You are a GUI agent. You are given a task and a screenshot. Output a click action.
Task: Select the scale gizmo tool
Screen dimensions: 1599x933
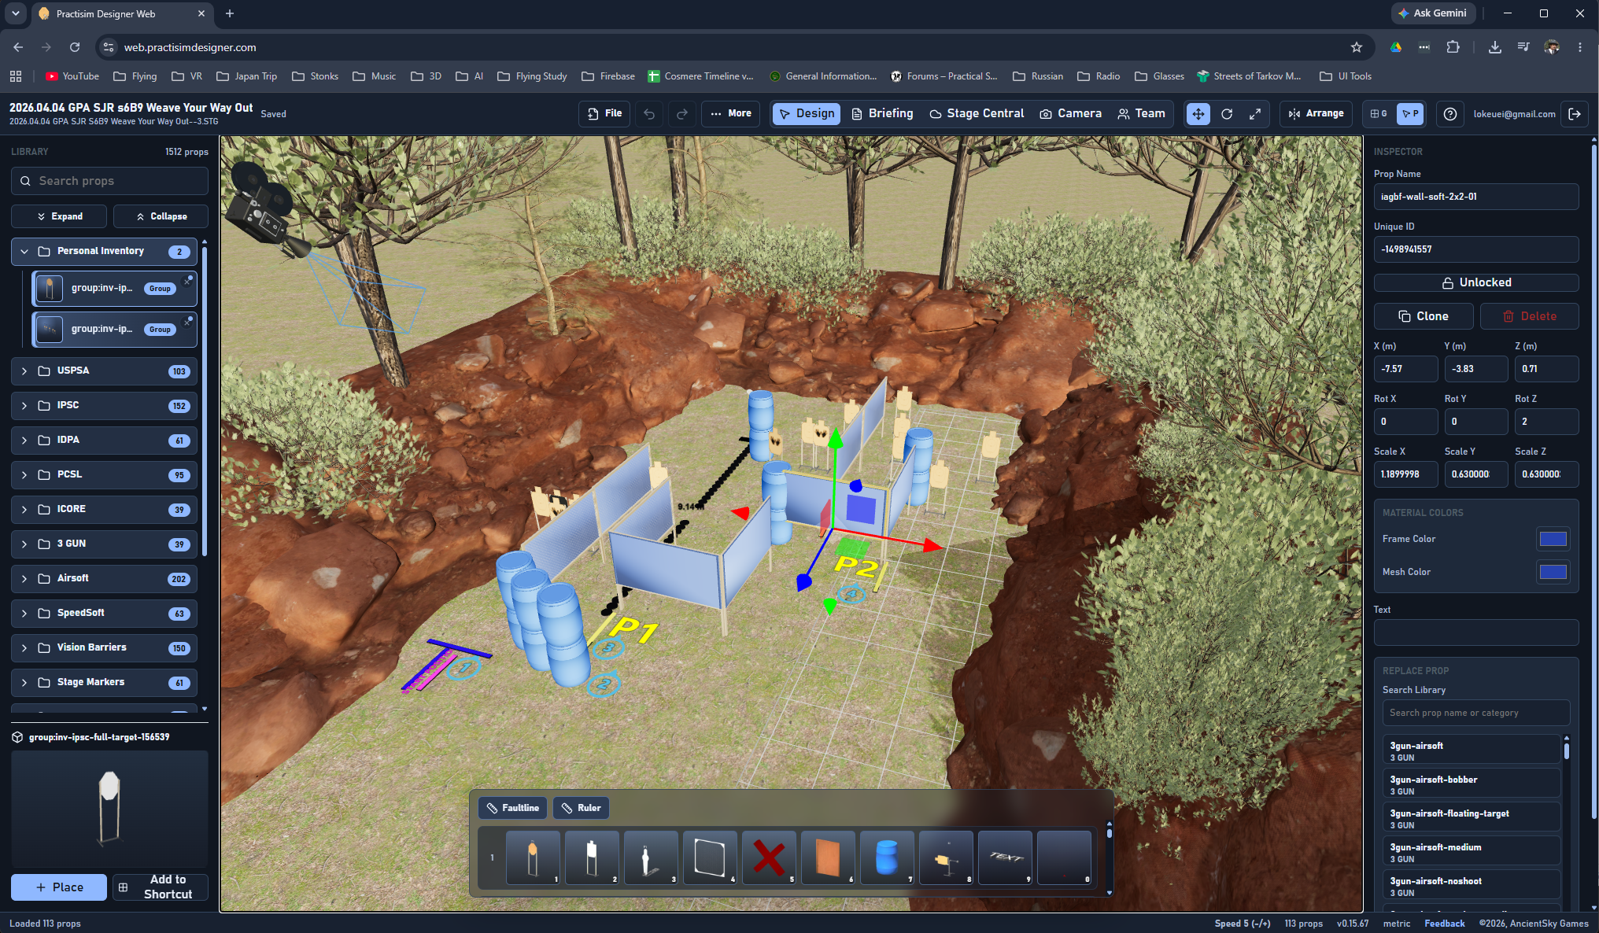1255,114
